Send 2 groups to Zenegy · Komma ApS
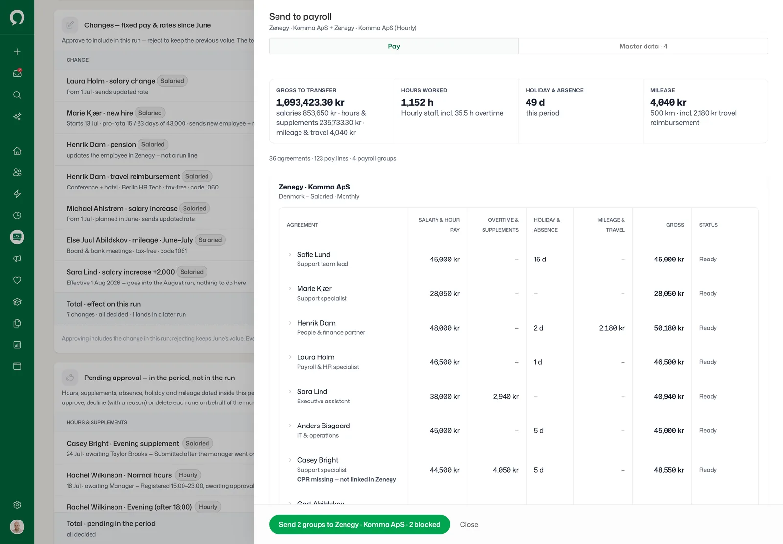 [x=360, y=524]
